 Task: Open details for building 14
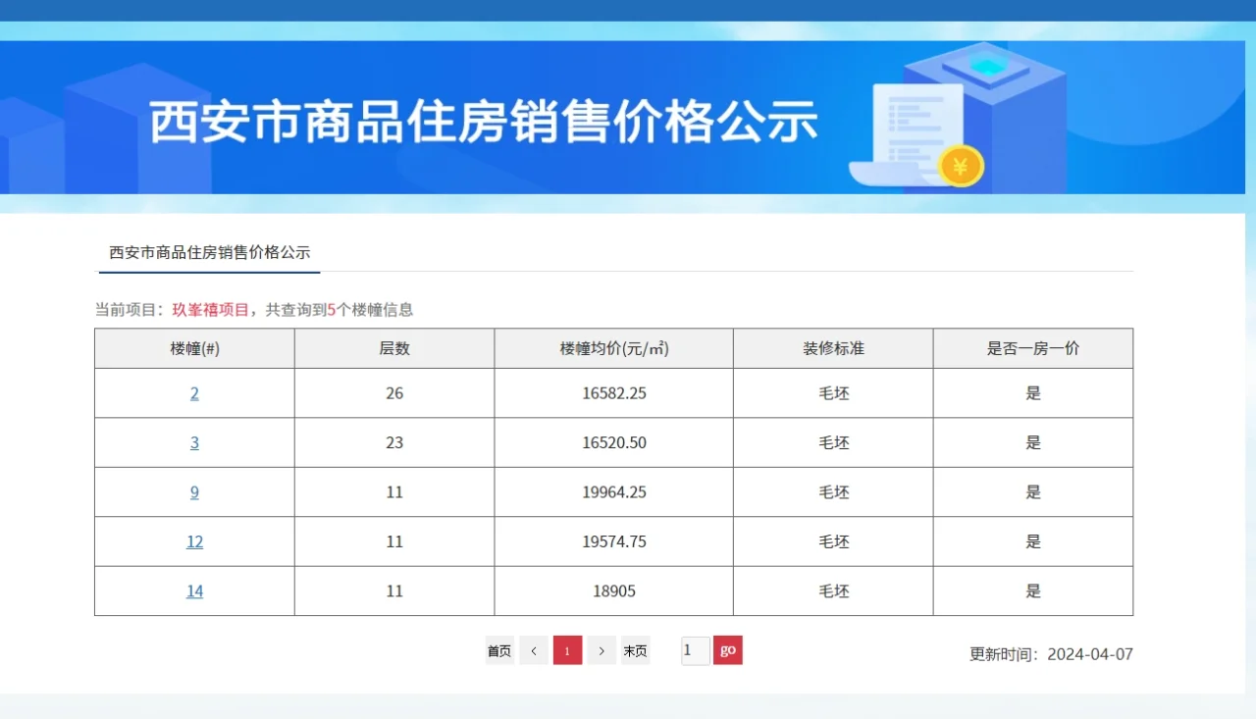click(x=193, y=591)
